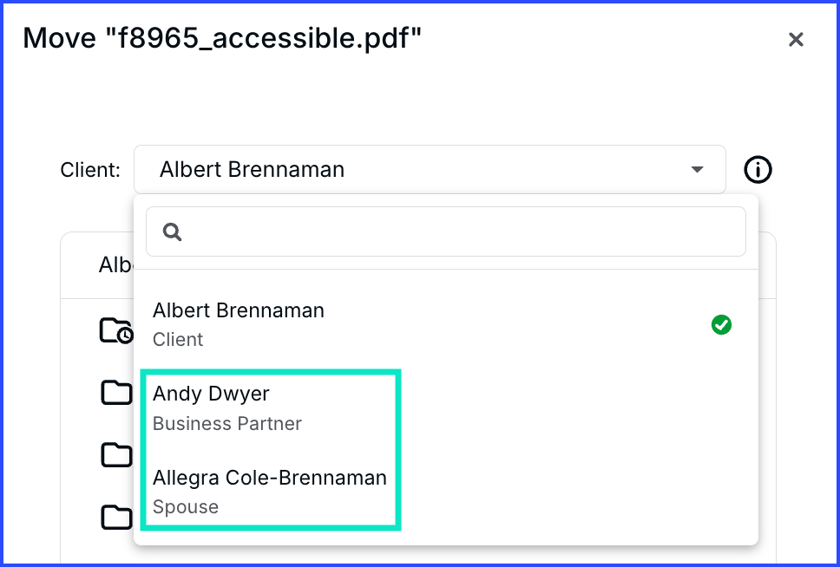Click the green checkmark next to Albert Brennaman
Image resolution: width=840 pixels, height=567 pixels.
pyautogui.click(x=721, y=324)
